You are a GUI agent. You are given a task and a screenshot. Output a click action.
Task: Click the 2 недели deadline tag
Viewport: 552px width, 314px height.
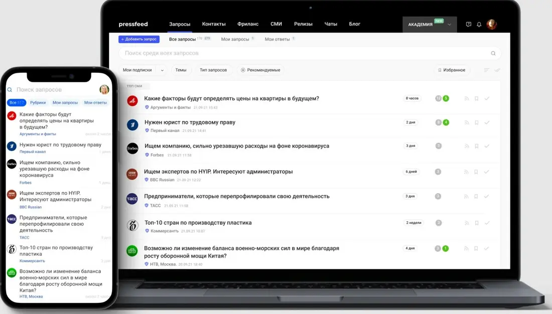tap(413, 223)
